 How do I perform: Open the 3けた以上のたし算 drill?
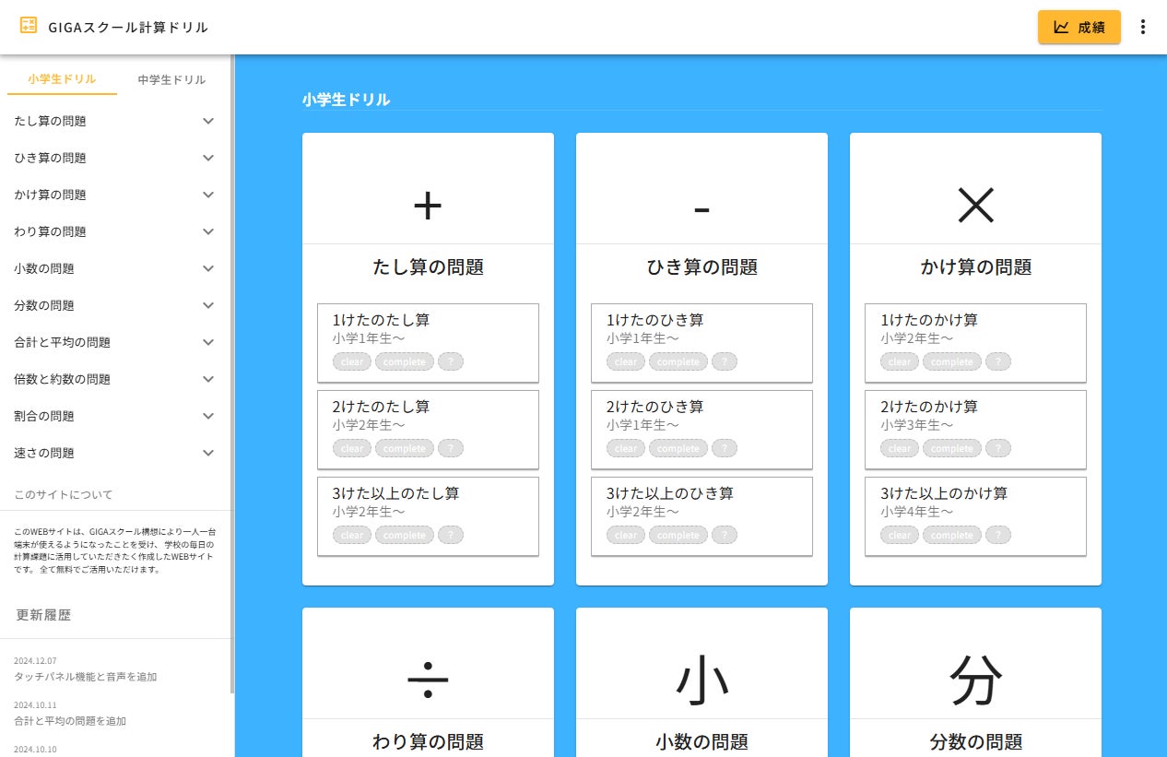click(428, 515)
